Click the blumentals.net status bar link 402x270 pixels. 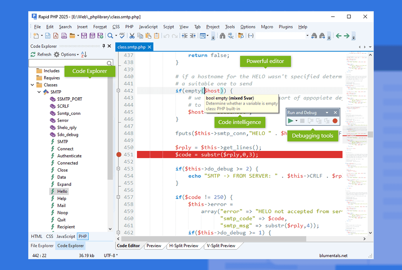333,255
